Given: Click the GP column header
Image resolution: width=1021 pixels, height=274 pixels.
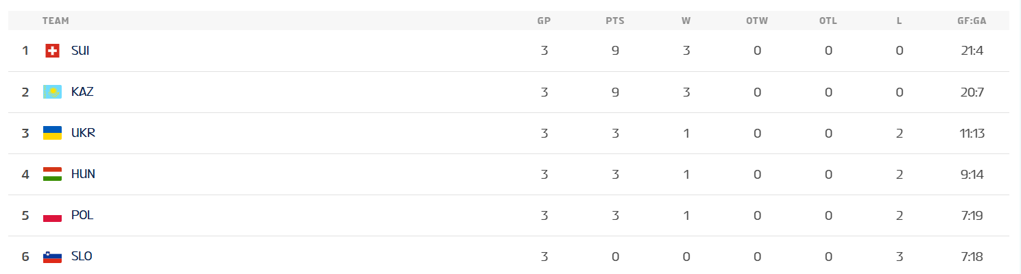Looking at the screenshot, I should pos(544,21).
